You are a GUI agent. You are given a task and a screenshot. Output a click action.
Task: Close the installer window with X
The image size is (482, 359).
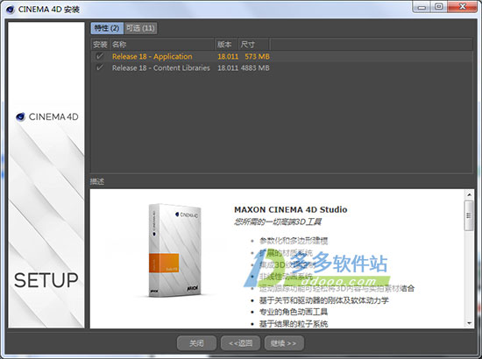click(463, 7)
